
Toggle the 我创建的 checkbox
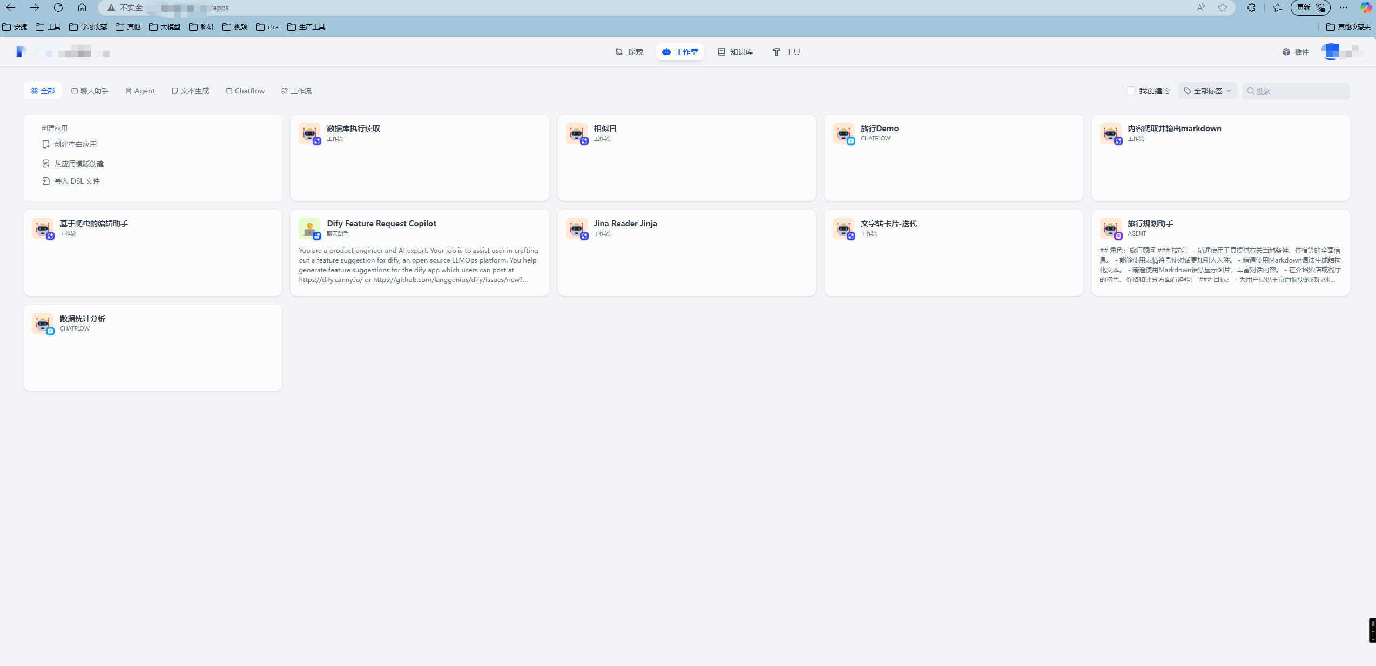pos(1131,91)
